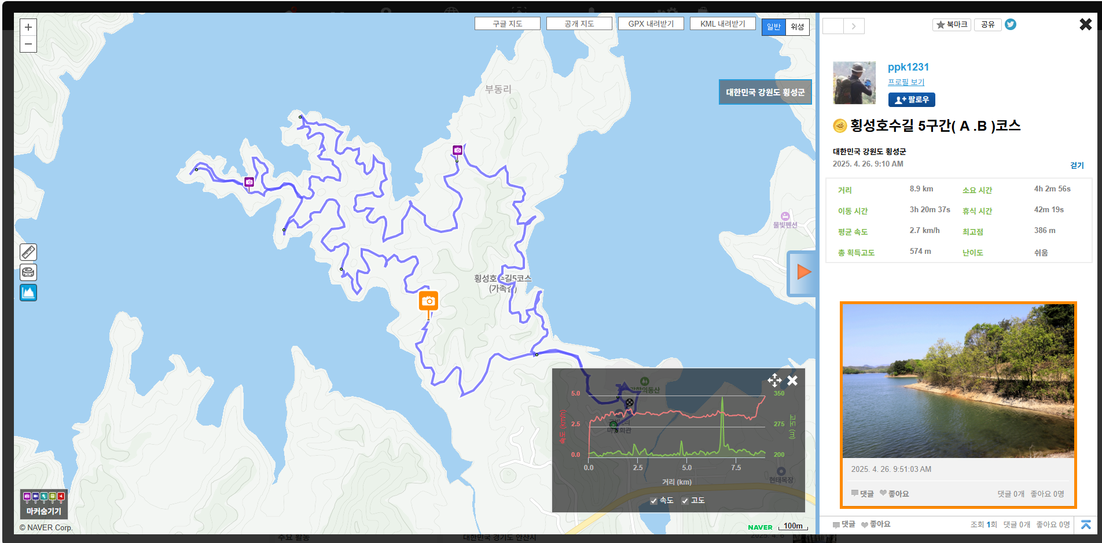Click the 걷기 activity type link

(x=1077, y=165)
